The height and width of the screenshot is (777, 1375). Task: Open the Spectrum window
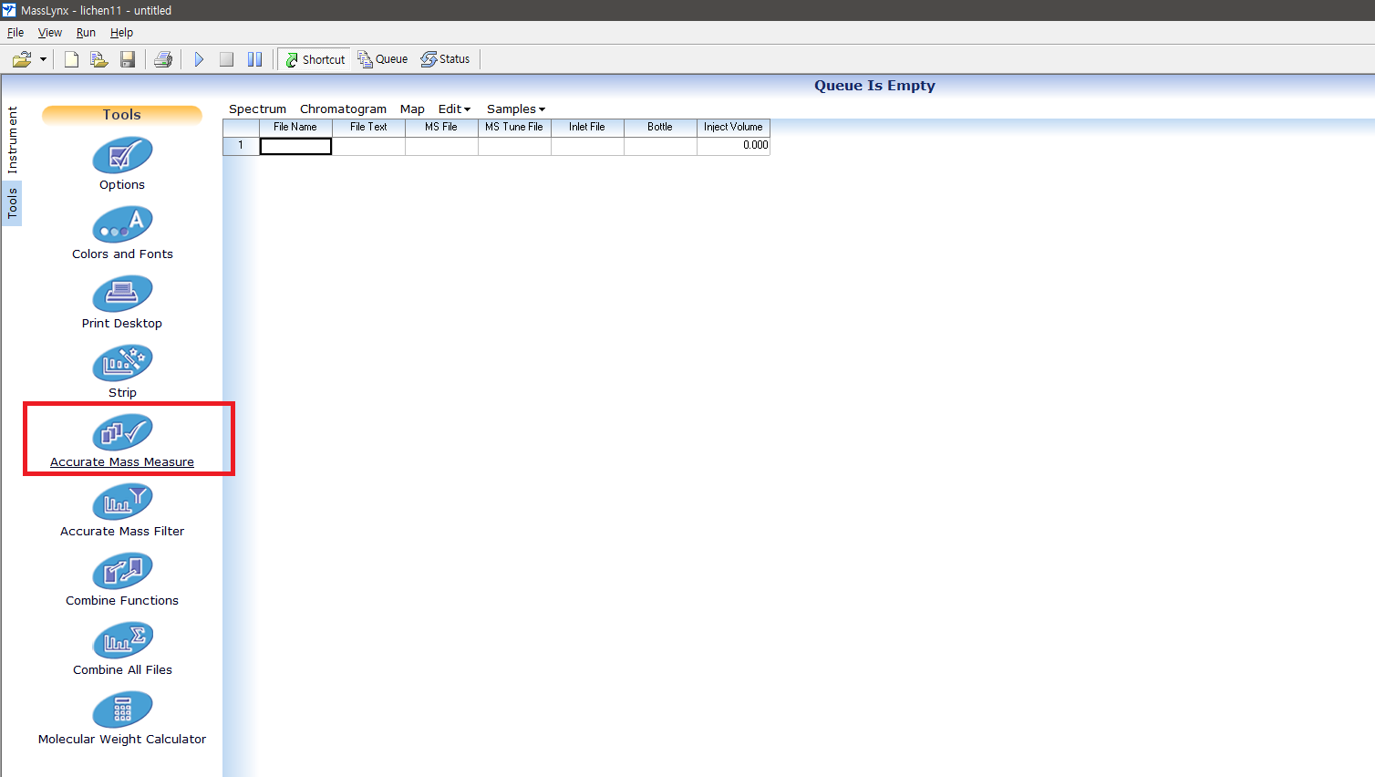(x=257, y=109)
